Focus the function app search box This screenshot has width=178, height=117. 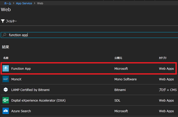[x=89, y=35]
